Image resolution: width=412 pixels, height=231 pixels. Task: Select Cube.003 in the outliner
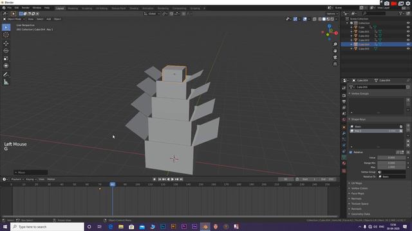click(x=364, y=40)
